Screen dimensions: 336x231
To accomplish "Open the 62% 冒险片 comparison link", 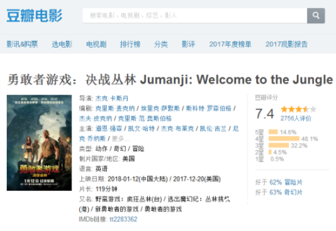I will [286, 182].
